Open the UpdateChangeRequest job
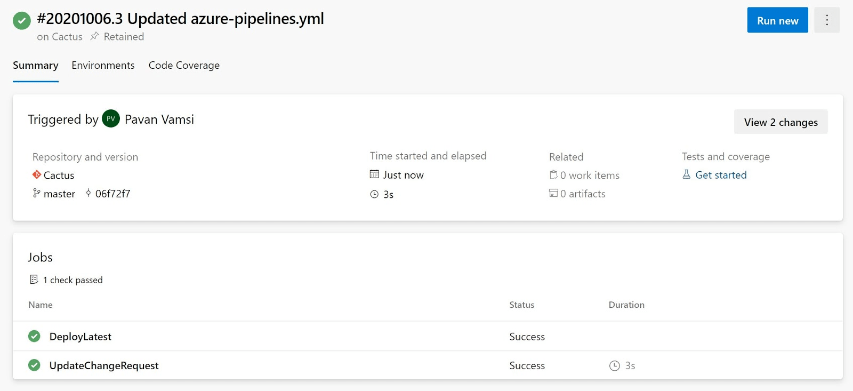853x391 pixels. pos(104,365)
